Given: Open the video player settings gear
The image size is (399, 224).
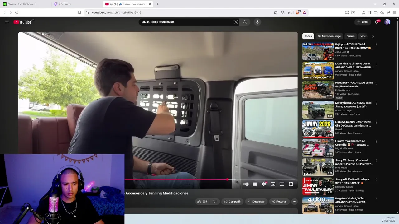Looking at the screenshot, I should 264,184.
